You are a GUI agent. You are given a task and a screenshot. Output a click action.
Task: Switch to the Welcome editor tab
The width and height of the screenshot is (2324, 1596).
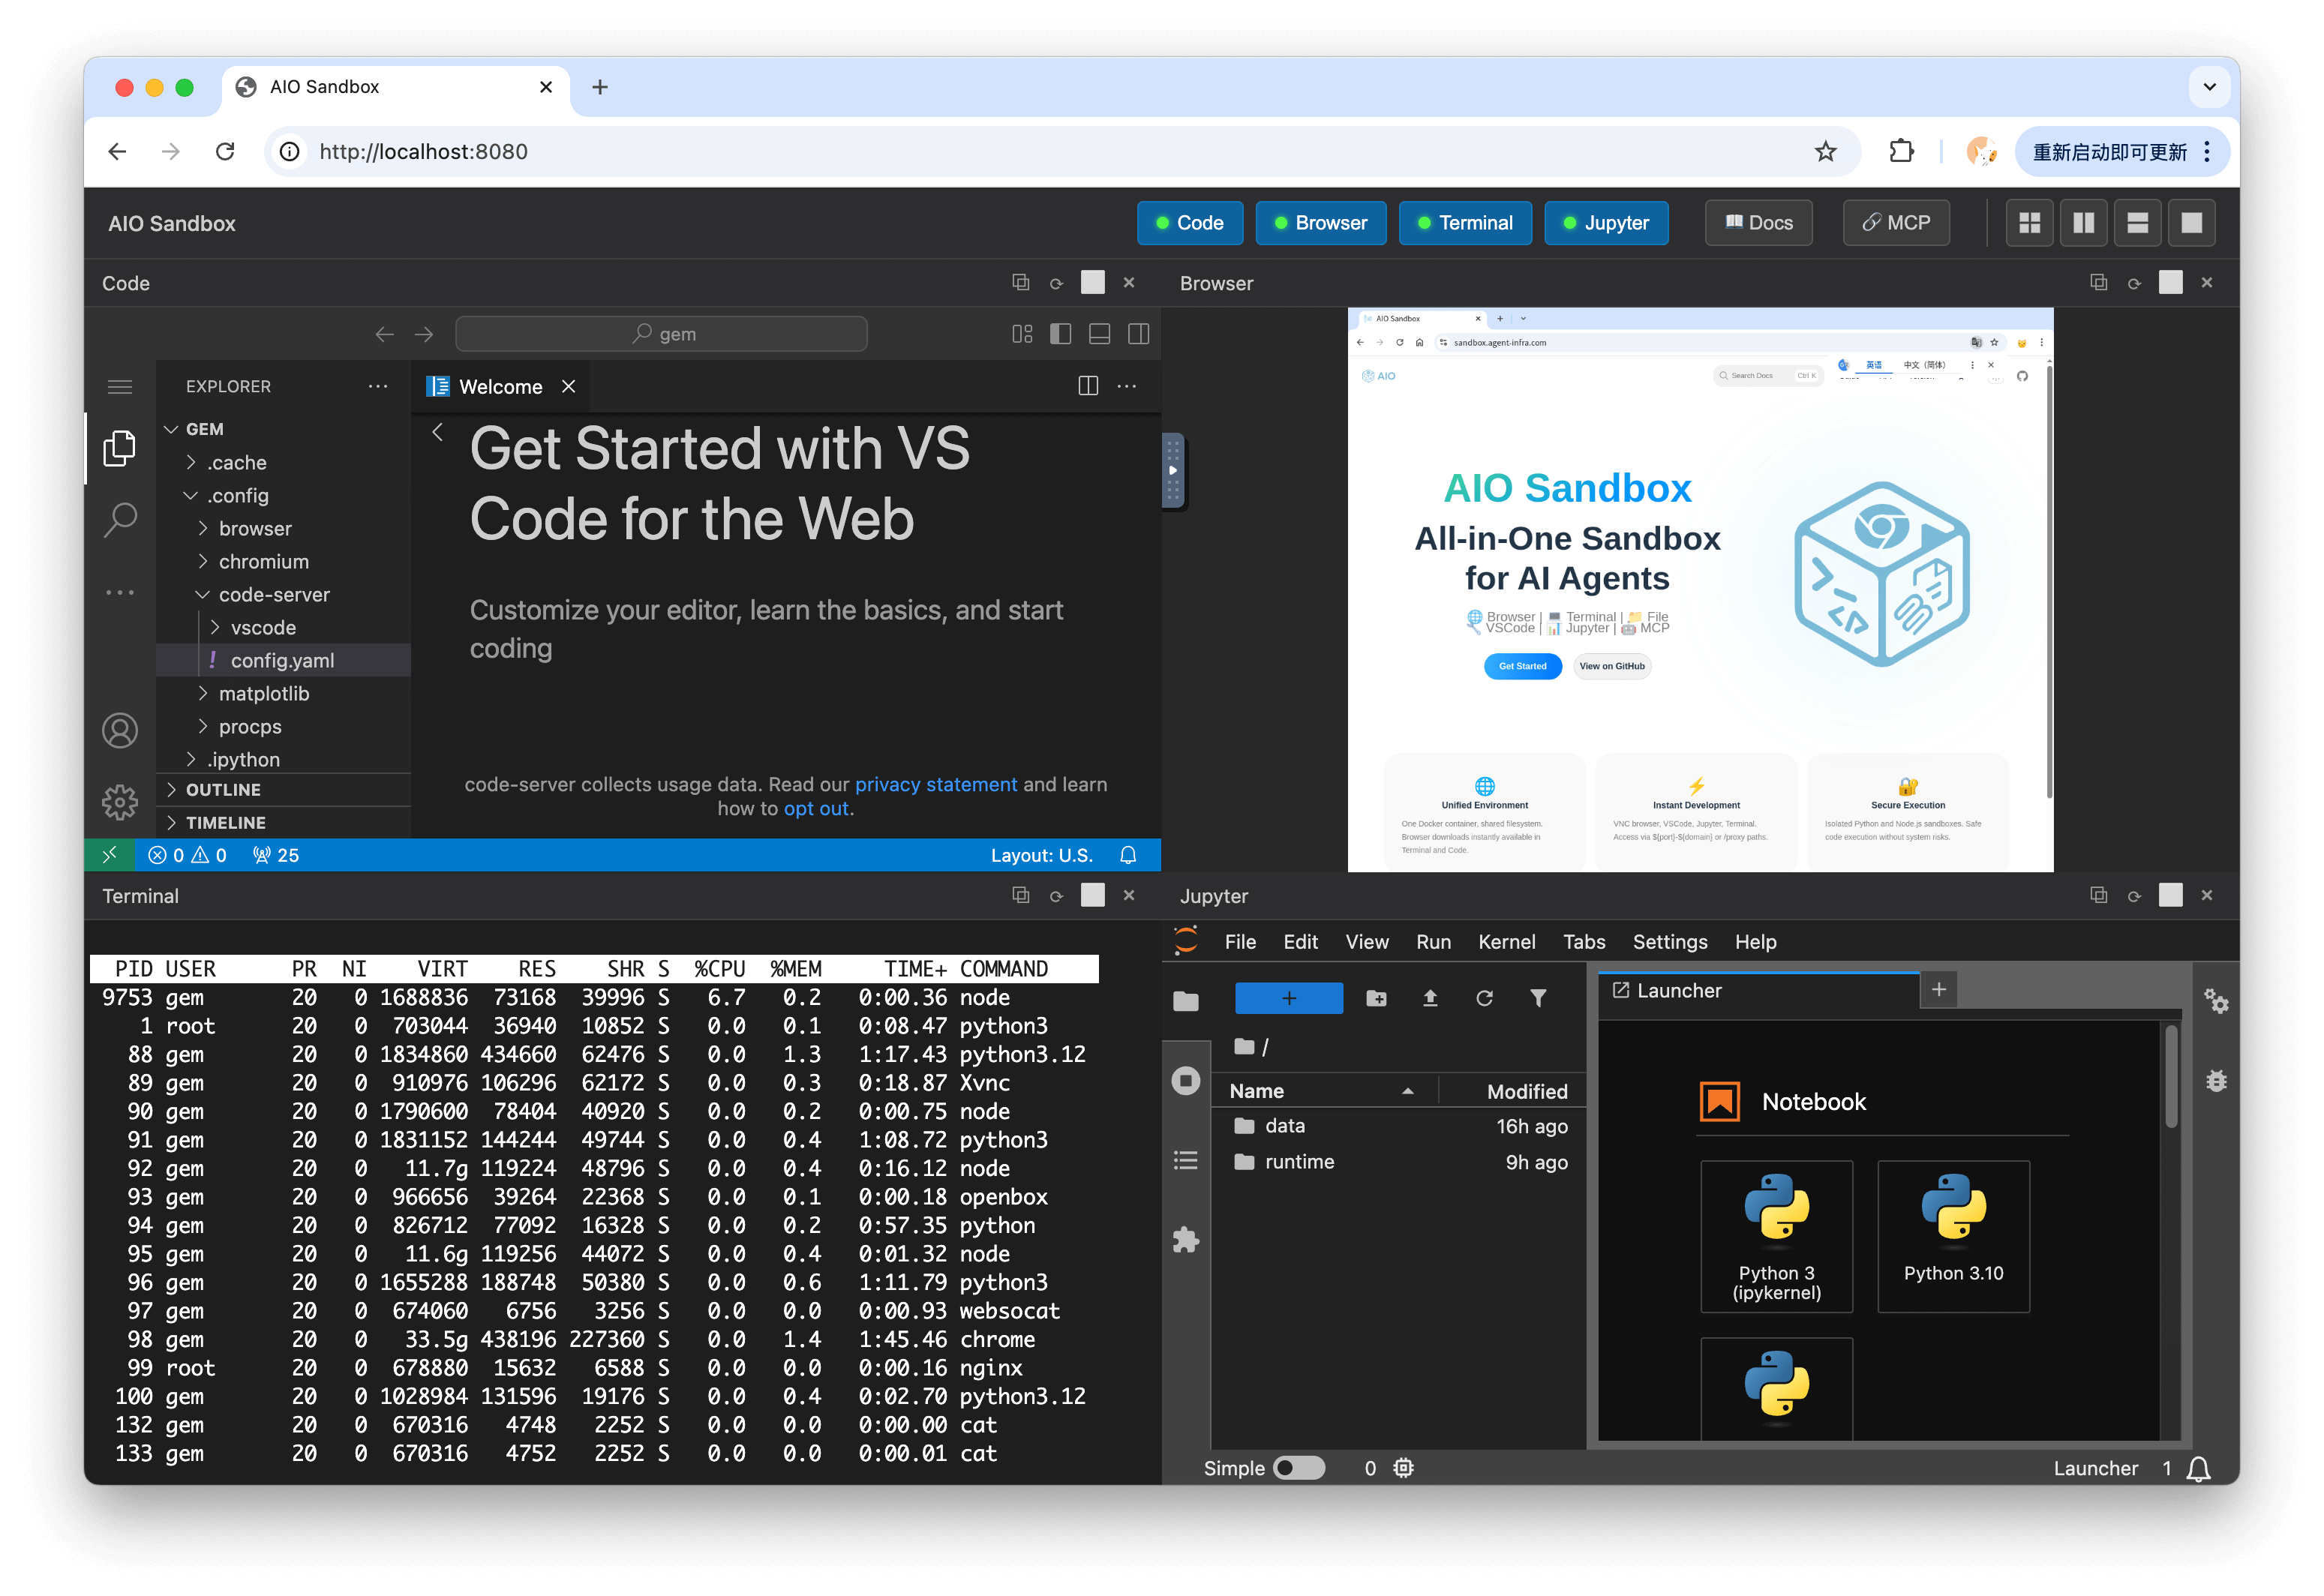point(499,387)
